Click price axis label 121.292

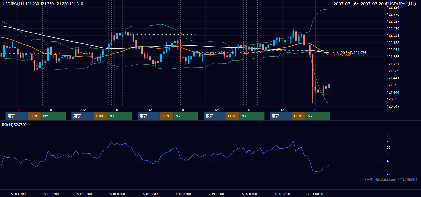coord(393,85)
